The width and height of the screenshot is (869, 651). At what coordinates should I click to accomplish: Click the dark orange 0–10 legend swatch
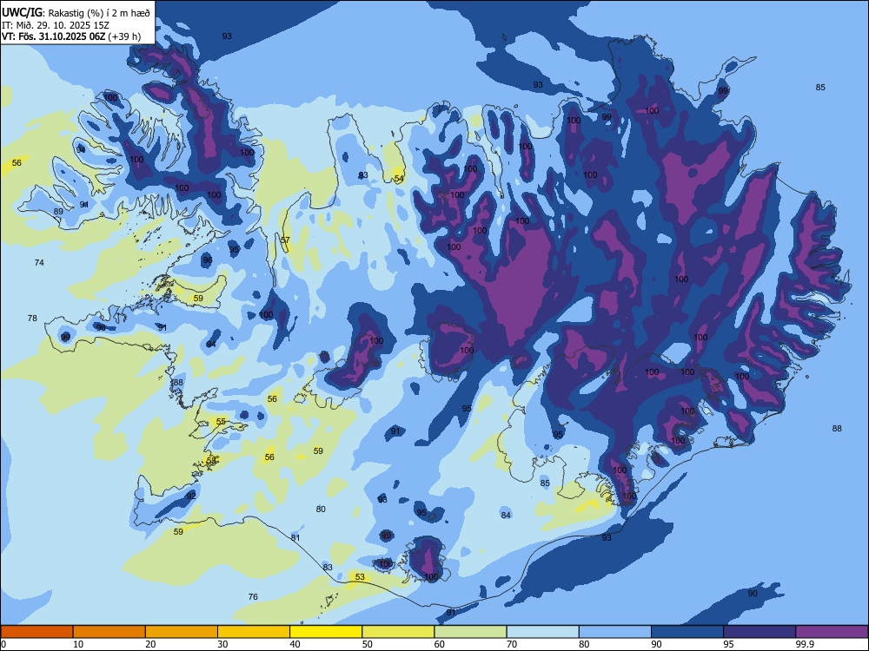point(36,632)
